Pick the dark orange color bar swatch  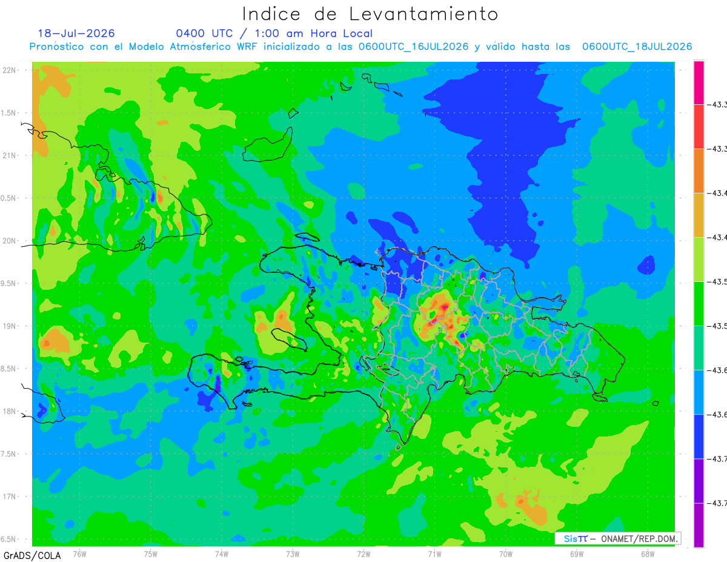point(699,171)
